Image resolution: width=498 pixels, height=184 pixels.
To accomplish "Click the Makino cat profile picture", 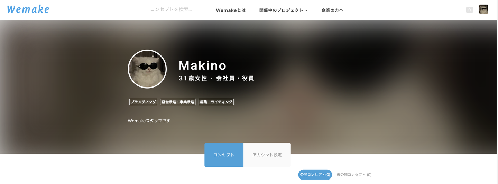I will (147, 69).
